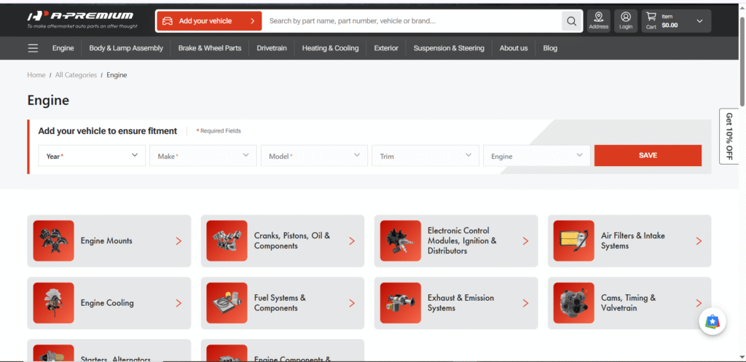Open the hamburger menu icon
The image size is (746, 362).
click(33, 48)
